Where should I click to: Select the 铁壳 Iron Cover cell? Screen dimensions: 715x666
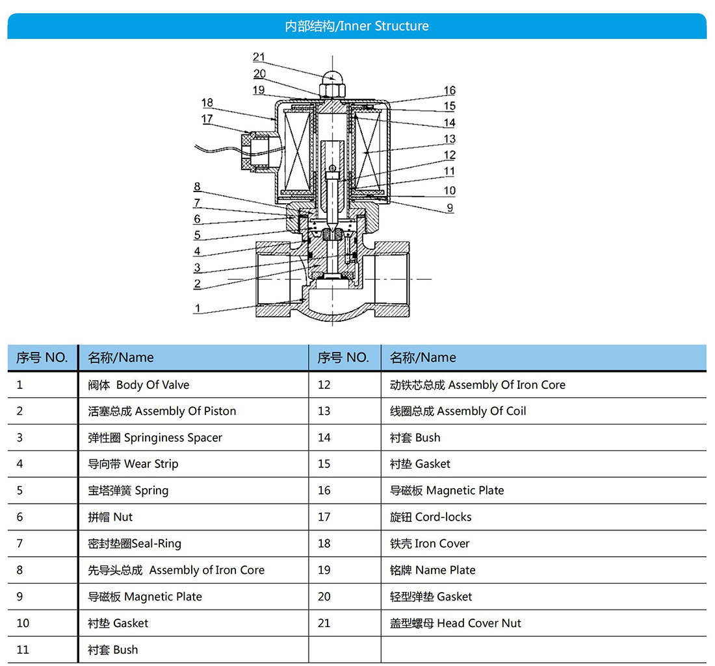point(543,543)
